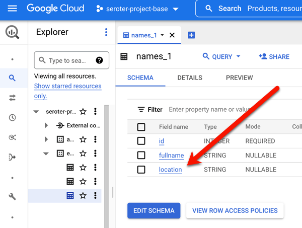Click the VIEW ROW ACCESS POLICIES button
302x228 pixels.
[235, 210]
